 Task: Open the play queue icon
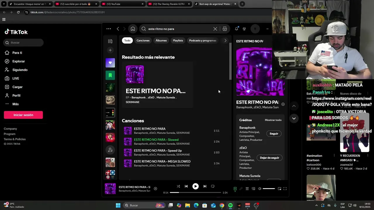[x=247, y=189]
